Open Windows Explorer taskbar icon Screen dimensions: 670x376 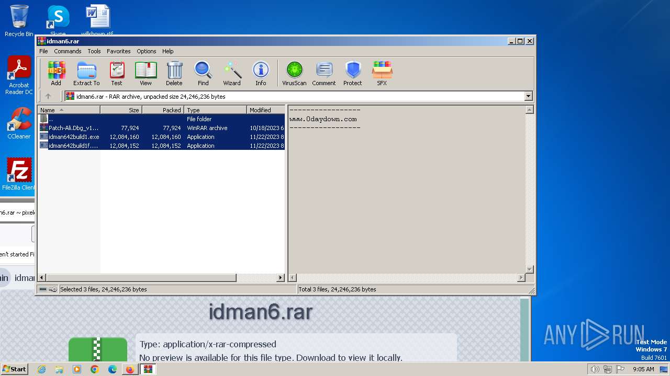59,369
